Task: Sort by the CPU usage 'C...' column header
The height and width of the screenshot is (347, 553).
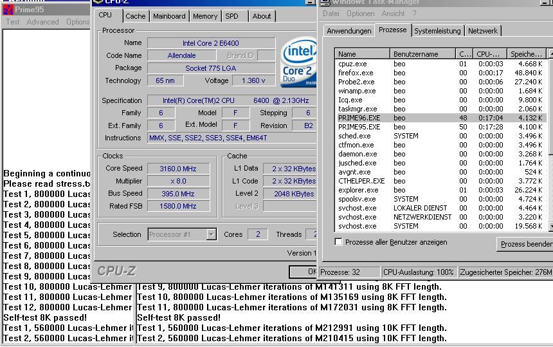Action: tap(464, 54)
